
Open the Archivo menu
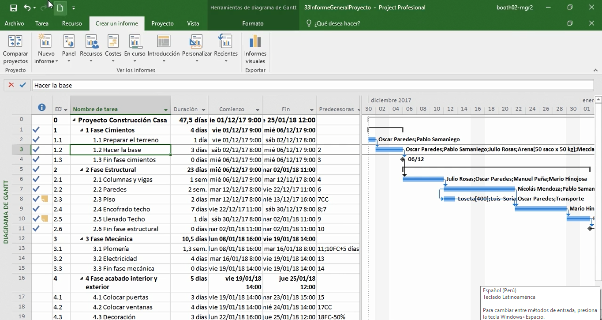(x=14, y=23)
